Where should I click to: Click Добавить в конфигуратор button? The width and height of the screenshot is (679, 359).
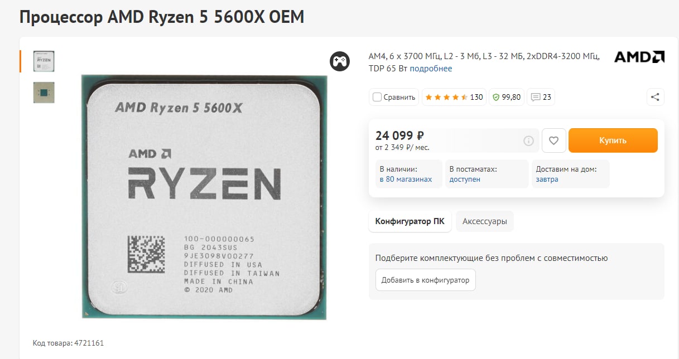click(x=426, y=280)
